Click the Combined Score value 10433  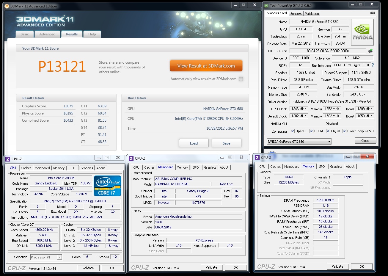[x=68, y=120]
